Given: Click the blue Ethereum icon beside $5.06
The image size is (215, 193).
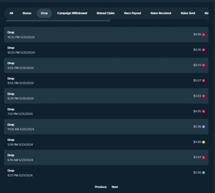Looking at the screenshot, I should pyautogui.click(x=203, y=127).
